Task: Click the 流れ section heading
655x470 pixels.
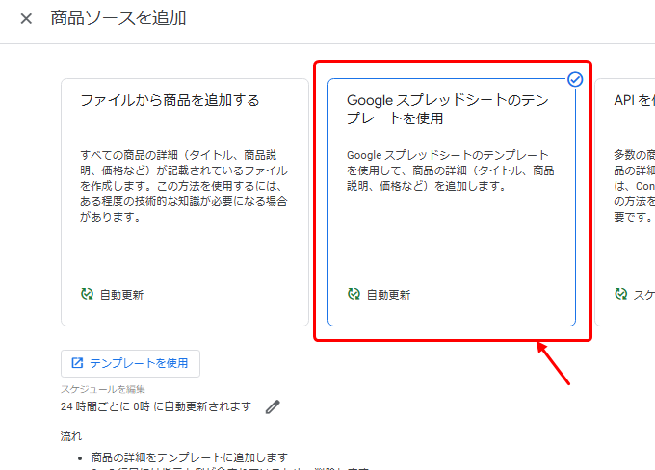Action: pos(71,436)
